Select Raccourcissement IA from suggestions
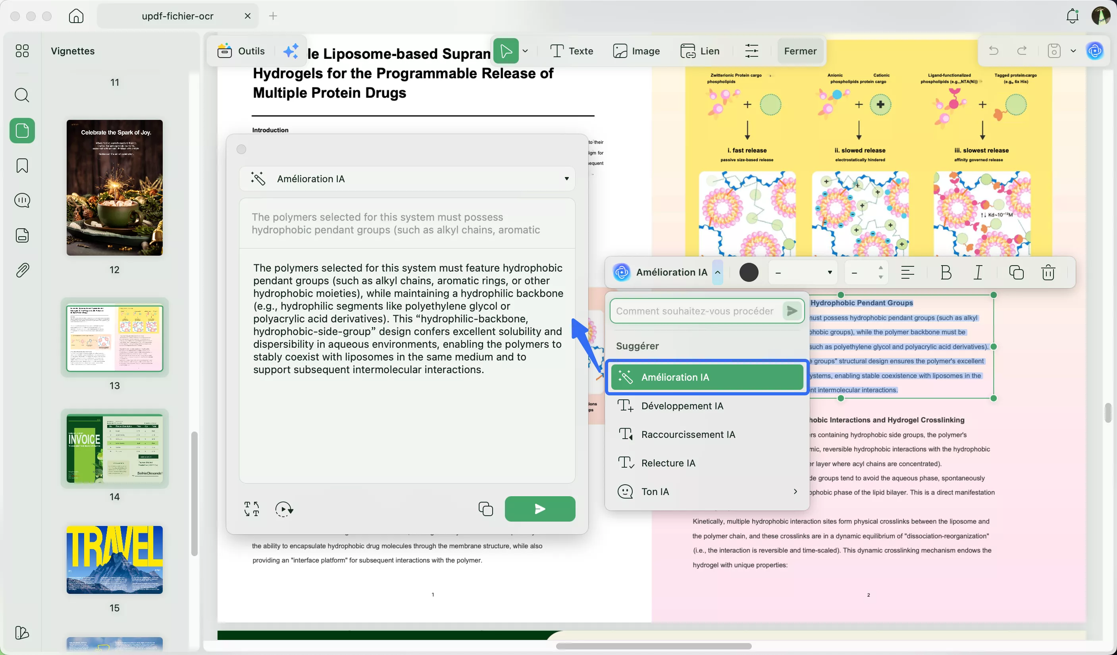The height and width of the screenshot is (655, 1117). pos(688,434)
